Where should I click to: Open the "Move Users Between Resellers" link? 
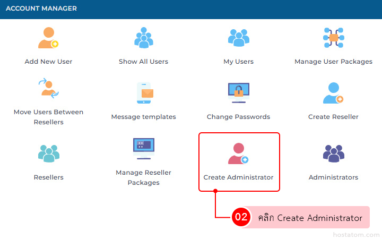point(48,117)
